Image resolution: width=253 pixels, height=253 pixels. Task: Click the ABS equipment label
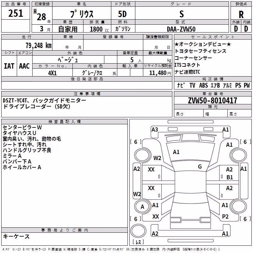[x=203, y=85]
